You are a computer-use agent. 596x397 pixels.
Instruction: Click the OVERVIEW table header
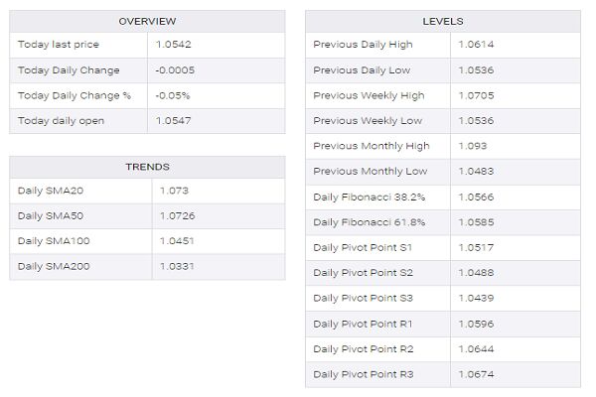(x=147, y=21)
